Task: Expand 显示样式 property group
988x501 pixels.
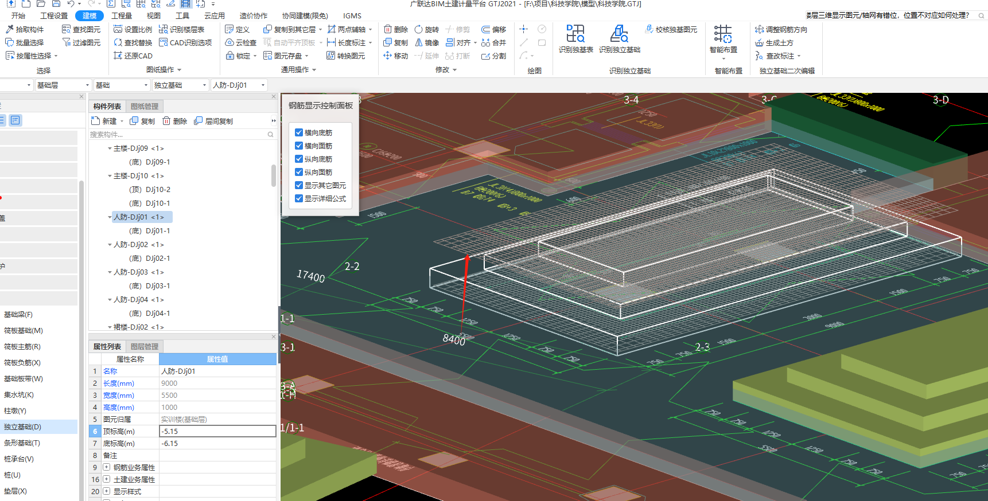Action: point(106,491)
